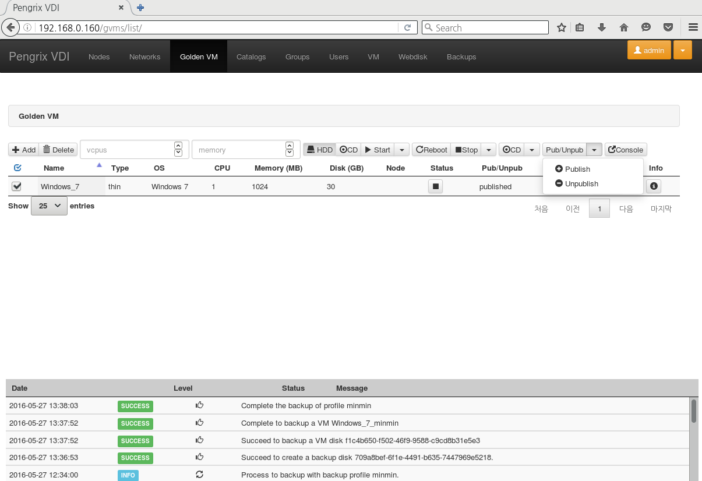Click the site information icon in the URL bar

pos(27,27)
